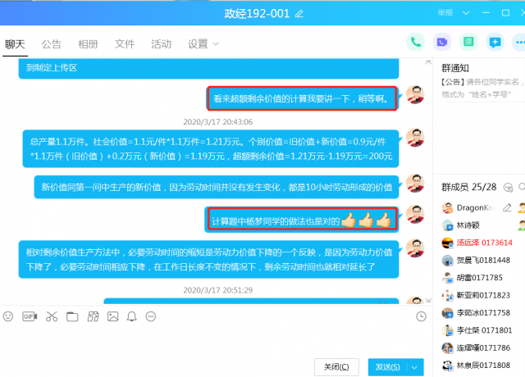Open the emoji picker in input toolbar

click(x=8, y=316)
